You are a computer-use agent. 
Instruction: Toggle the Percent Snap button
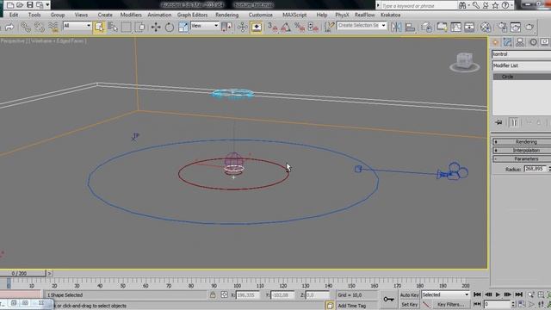pos(300,27)
